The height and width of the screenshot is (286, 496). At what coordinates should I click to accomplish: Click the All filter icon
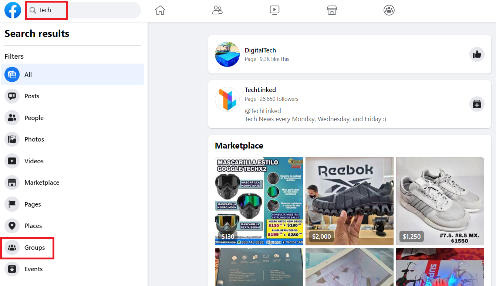[x=12, y=75]
